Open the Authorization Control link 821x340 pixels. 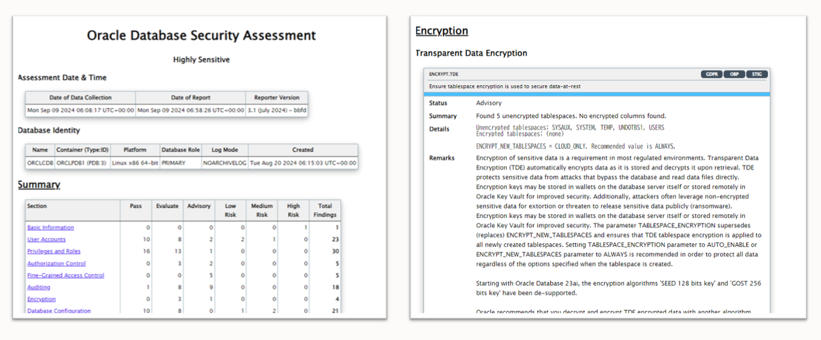click(x=57, y=263)
